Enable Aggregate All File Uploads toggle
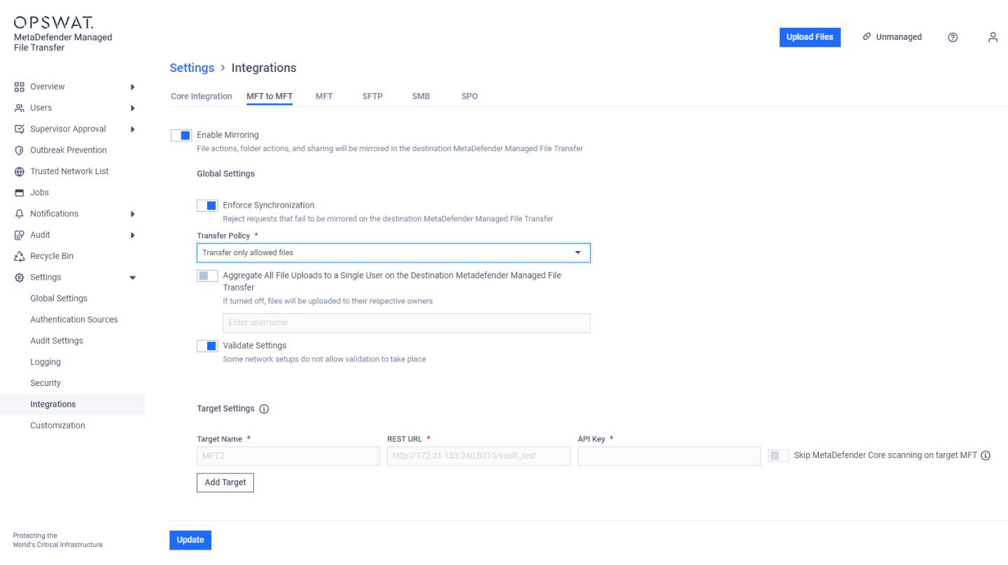 [207, 276]
